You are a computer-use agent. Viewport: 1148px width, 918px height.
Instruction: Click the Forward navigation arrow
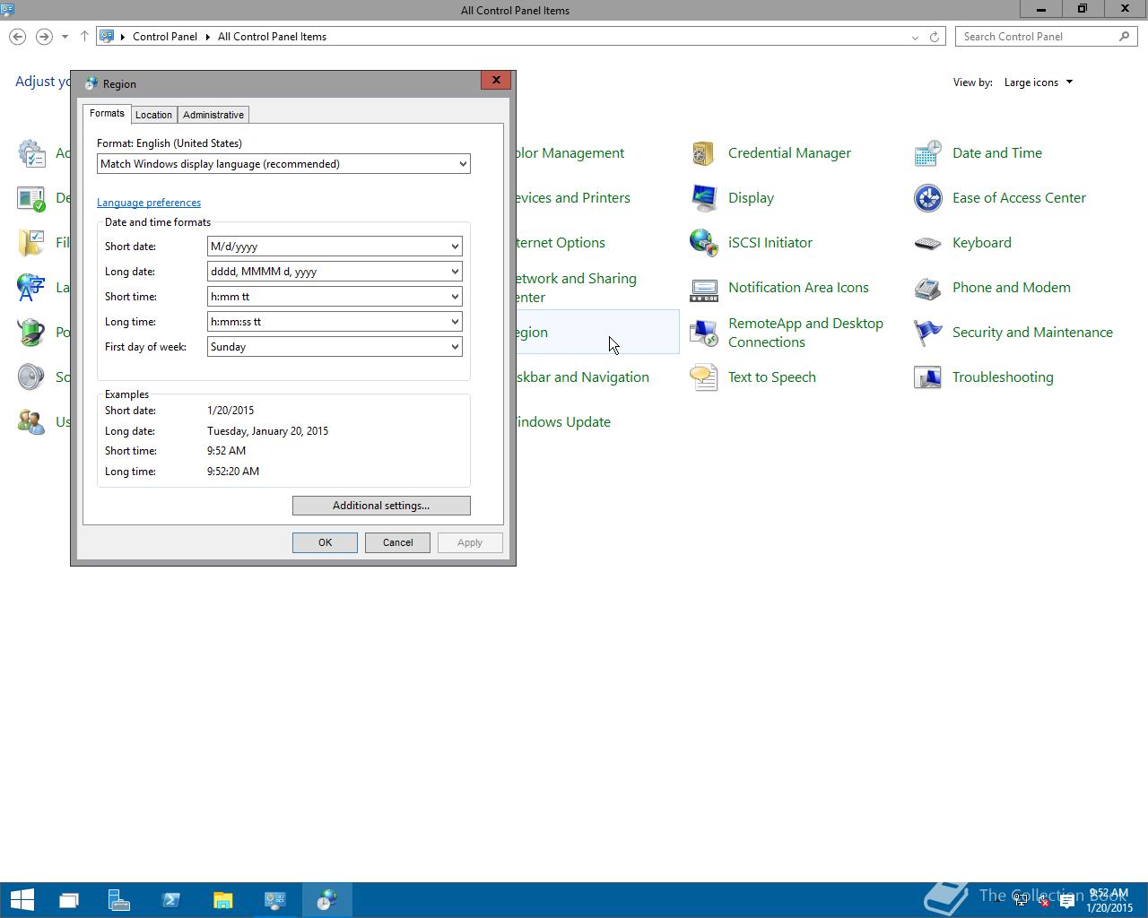[x=43, y=37]
